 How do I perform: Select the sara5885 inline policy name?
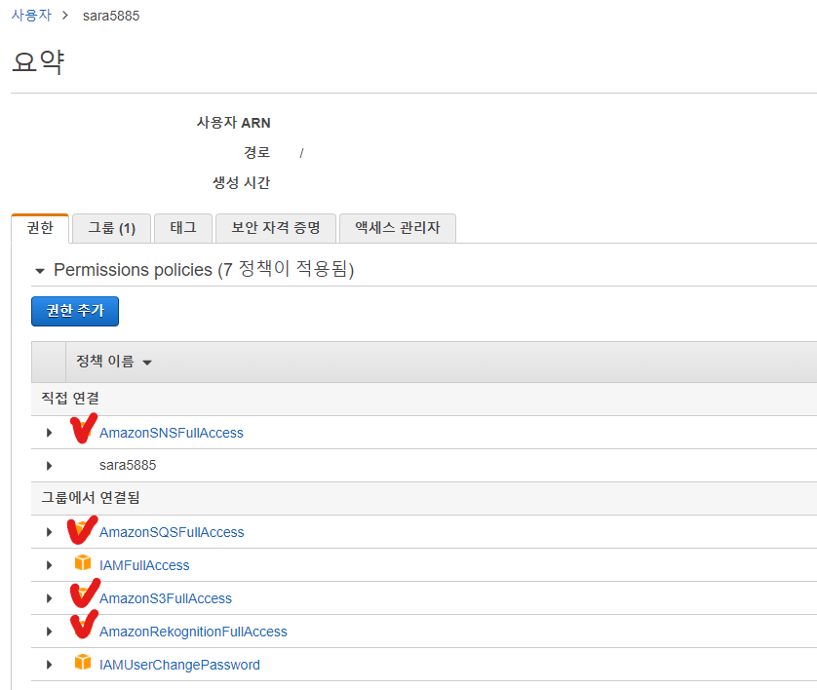tap(128, 465)
